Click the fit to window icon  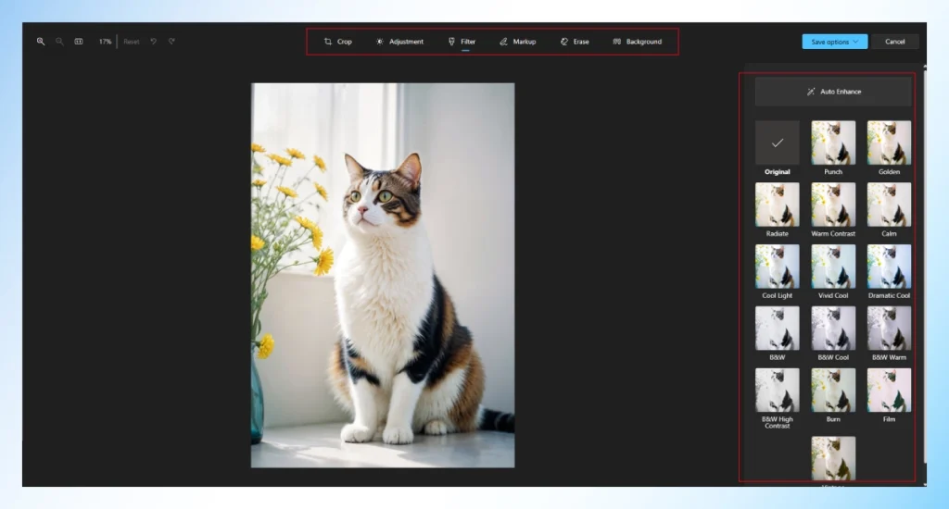pos(79,42)
